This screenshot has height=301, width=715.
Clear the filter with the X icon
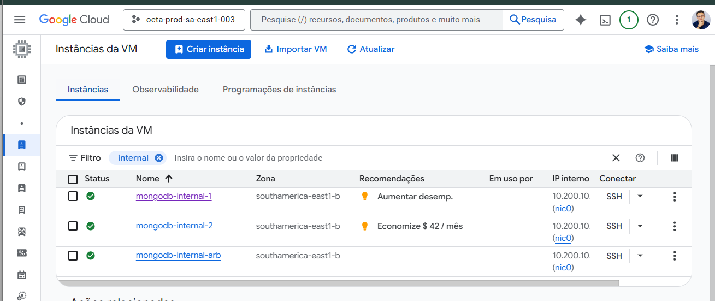click(x=616, y=158)
